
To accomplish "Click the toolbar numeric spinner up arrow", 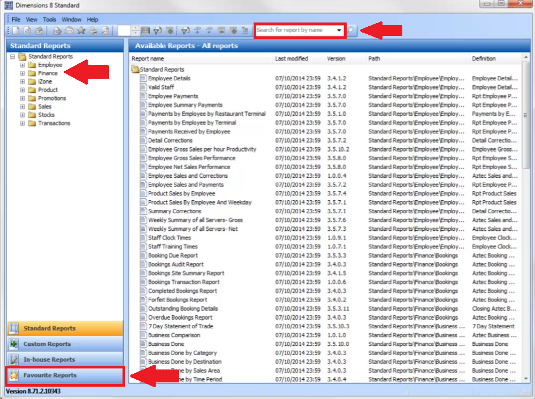I will (135, 28).
